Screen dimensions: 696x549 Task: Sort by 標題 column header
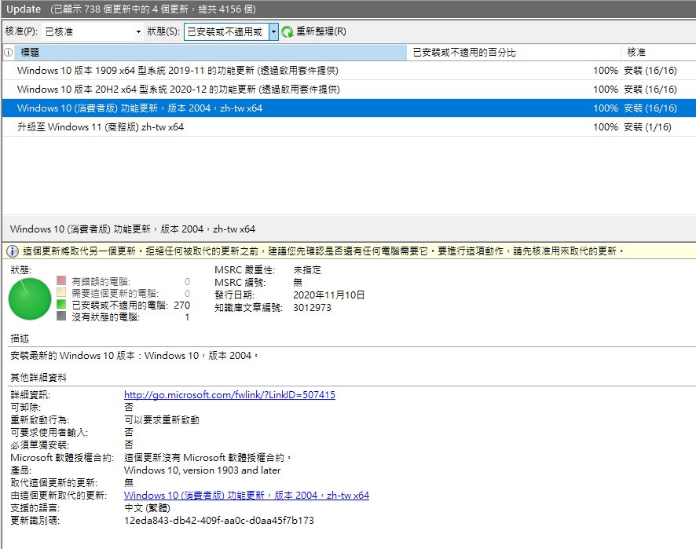pyautogui.click(x=211, y=53)
